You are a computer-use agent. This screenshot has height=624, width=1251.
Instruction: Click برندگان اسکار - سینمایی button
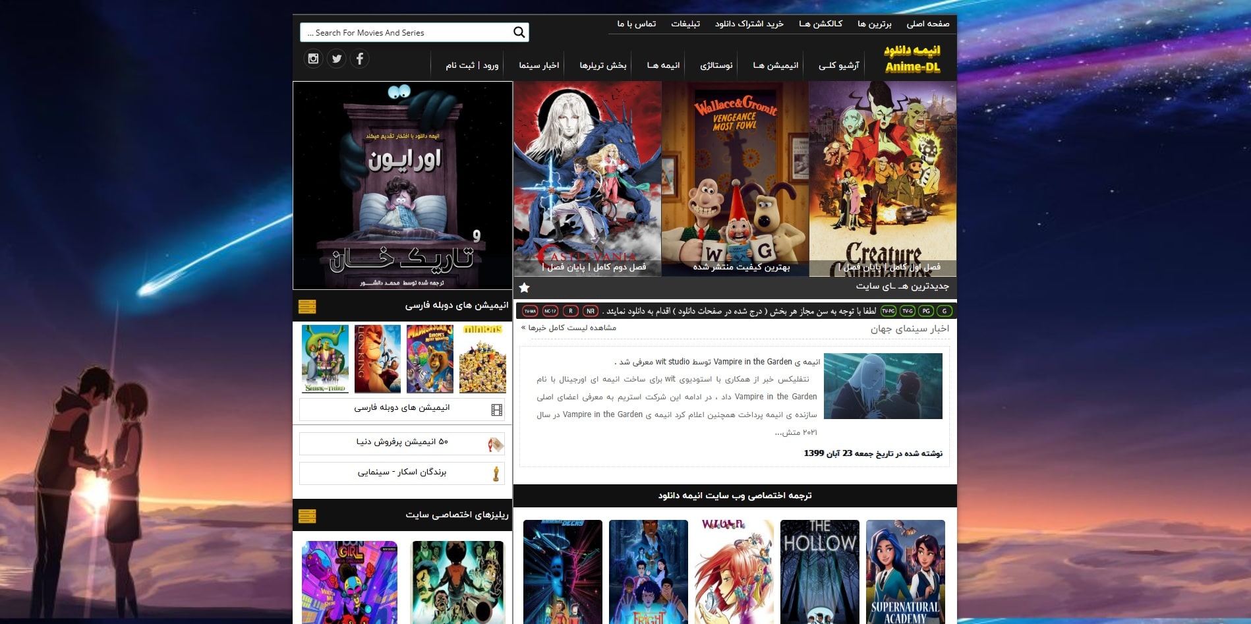coord(402,473)
